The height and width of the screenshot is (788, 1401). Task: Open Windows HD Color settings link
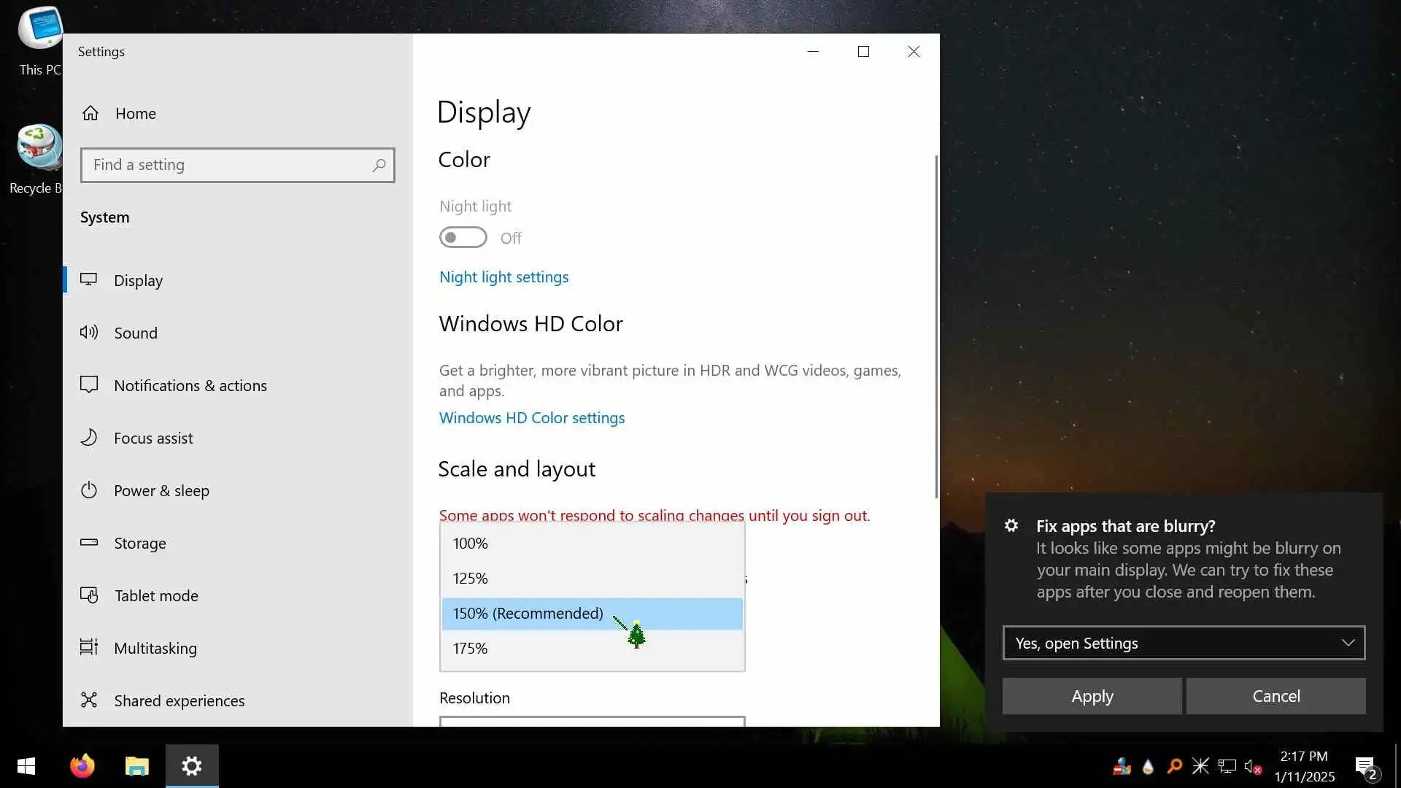532,418
